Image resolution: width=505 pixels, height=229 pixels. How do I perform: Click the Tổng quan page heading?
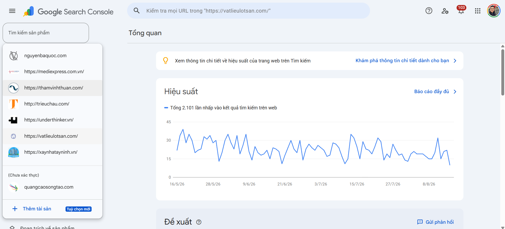pos(145,33)
